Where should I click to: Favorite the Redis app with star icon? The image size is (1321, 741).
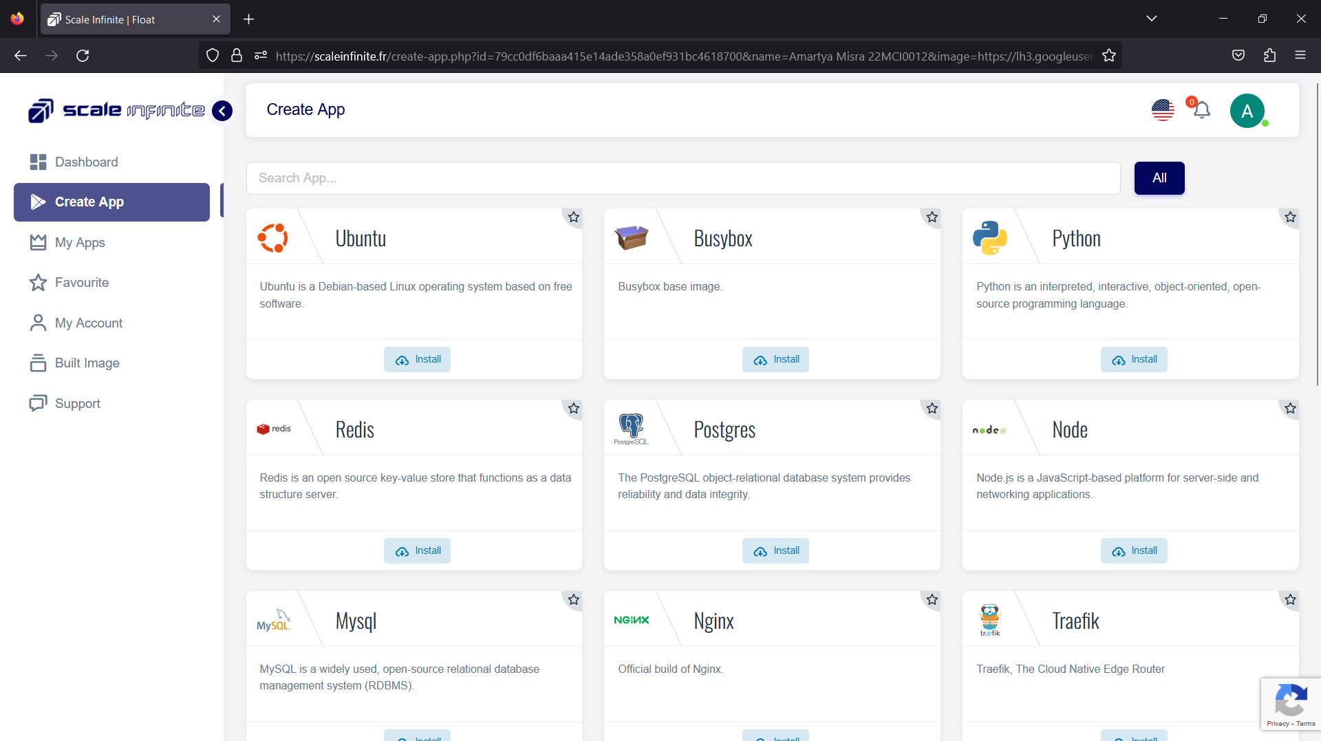coord(574,409)
